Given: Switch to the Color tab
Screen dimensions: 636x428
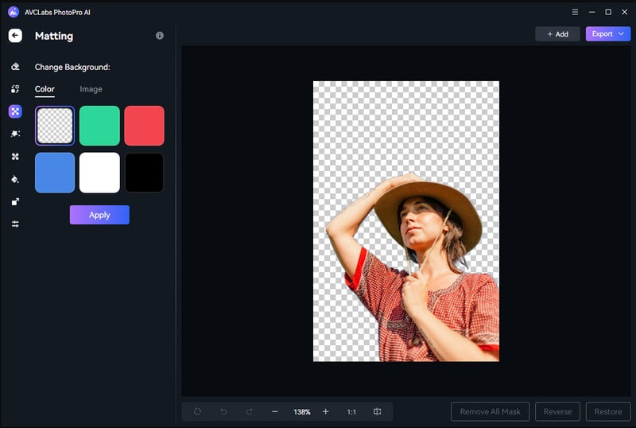Looking at the screenshot, I should [45, 89].
